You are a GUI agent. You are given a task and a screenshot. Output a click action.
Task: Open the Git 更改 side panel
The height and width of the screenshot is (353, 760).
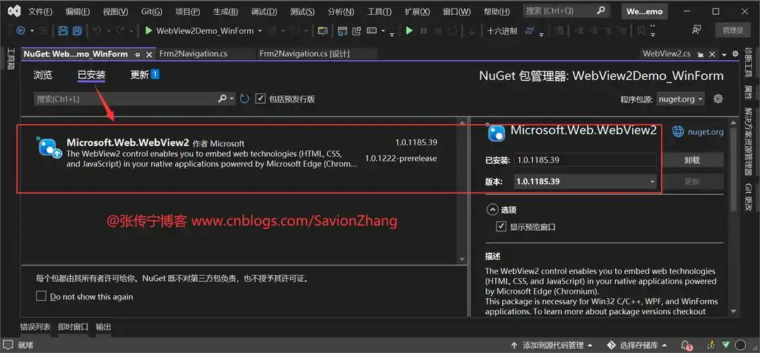(749, 197)
